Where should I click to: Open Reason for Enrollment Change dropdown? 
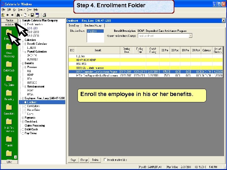click(x=190, y=36)
